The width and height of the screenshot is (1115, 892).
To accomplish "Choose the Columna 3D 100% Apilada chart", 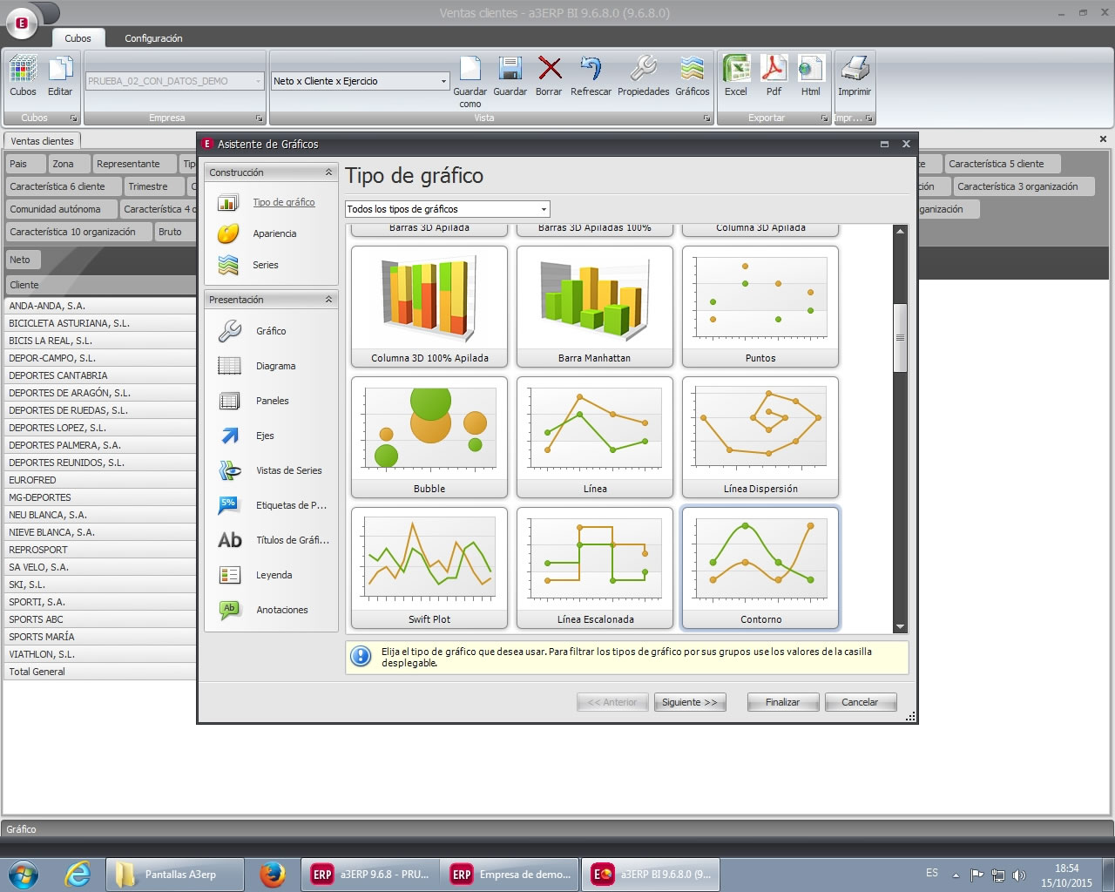I will click(429, 307).
